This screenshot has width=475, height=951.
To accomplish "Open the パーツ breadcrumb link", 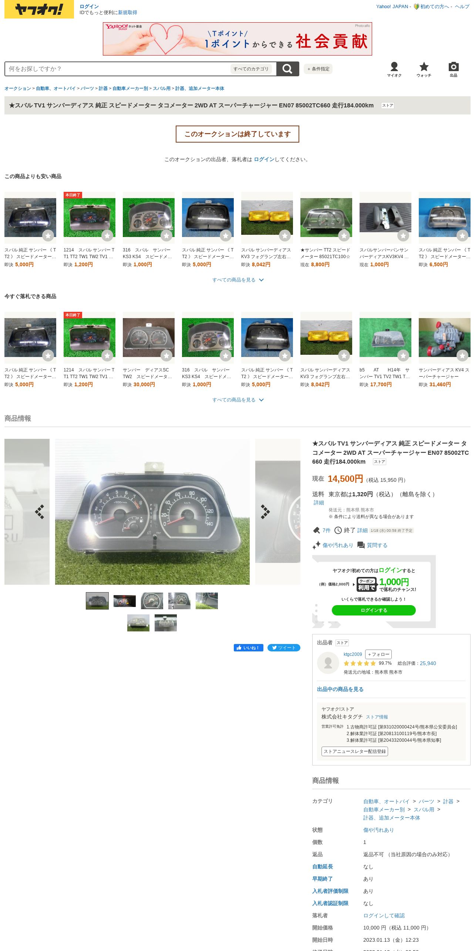I will (87, 89).
